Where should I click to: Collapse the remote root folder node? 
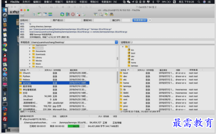pos(123,47)
